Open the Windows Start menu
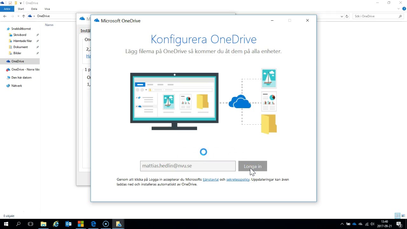Image resolution: width=407 pixels, height=229 pixels. point(6,224)
